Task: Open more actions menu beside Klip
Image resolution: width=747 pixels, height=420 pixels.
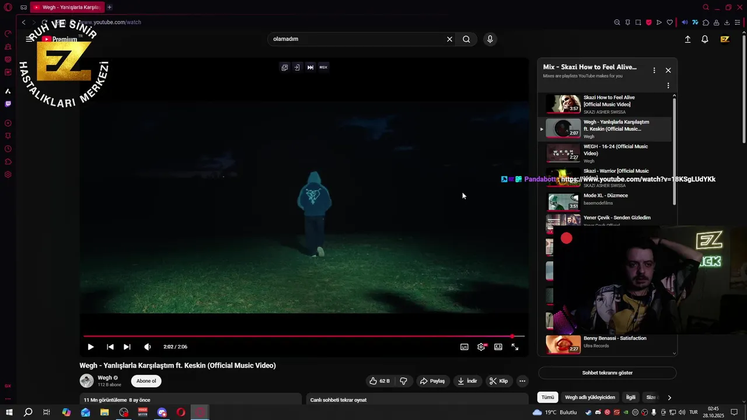Action: [x=522, y=381]
